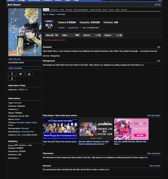The height and width of the screenshot is (179, 168).
Task: Switch to the Characters tab
Action: click(x=54, y=10)
